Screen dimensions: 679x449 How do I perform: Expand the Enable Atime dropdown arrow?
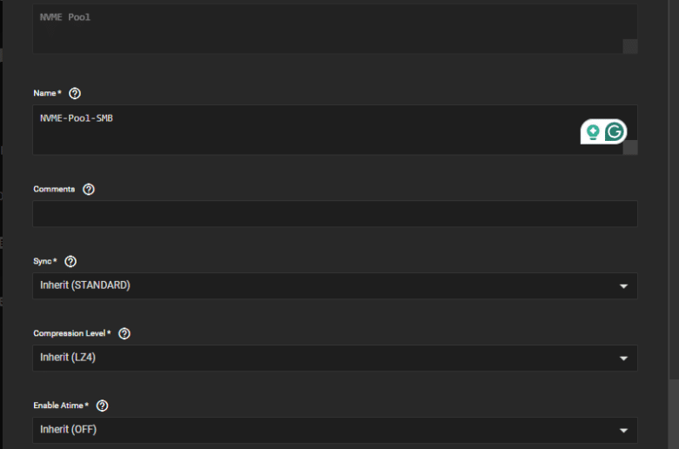click(623, 431)
